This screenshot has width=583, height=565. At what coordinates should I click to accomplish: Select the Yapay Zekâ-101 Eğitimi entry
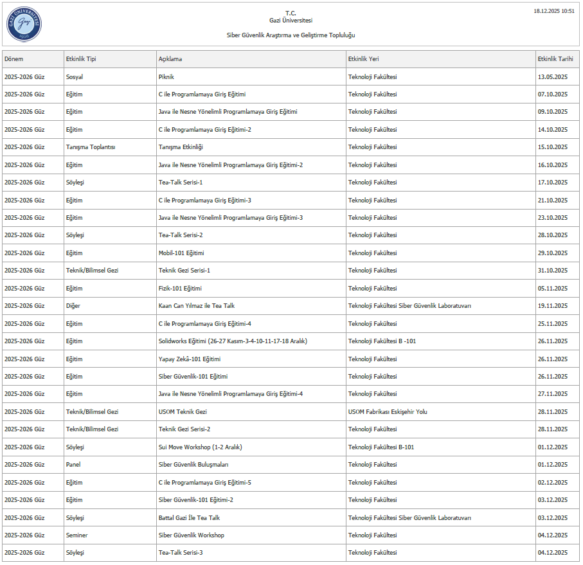click(190, 359)
